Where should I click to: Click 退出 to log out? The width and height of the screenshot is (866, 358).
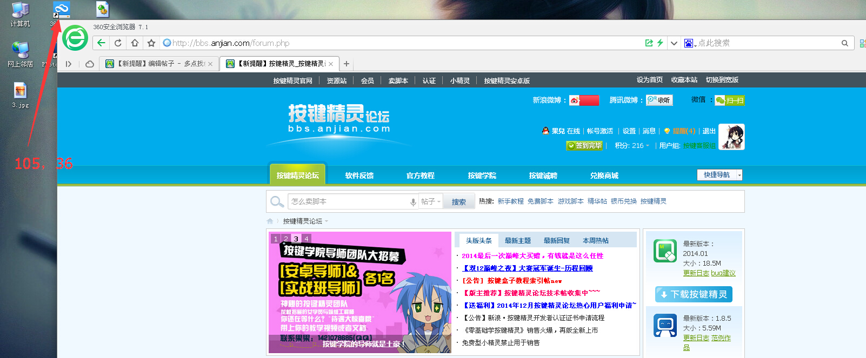coord(709,131)
